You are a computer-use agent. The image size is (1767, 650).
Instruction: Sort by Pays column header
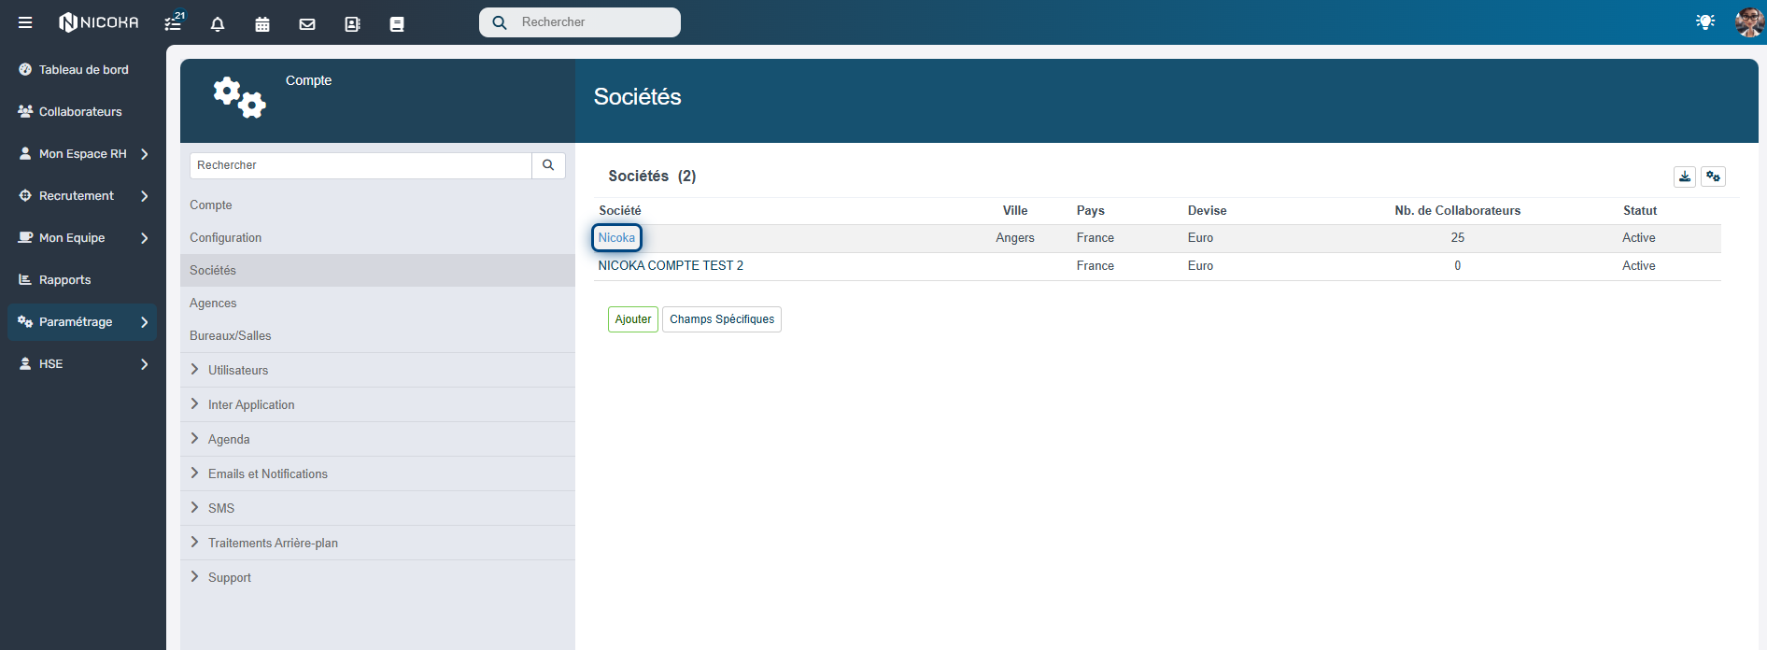click(x=1091, y=211)
